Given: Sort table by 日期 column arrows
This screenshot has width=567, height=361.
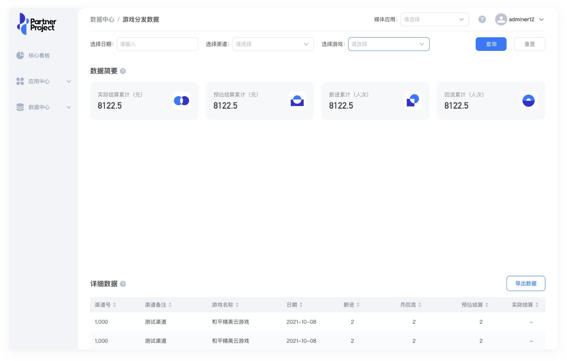Looking at the screenshot, I should tap(301, 305).
